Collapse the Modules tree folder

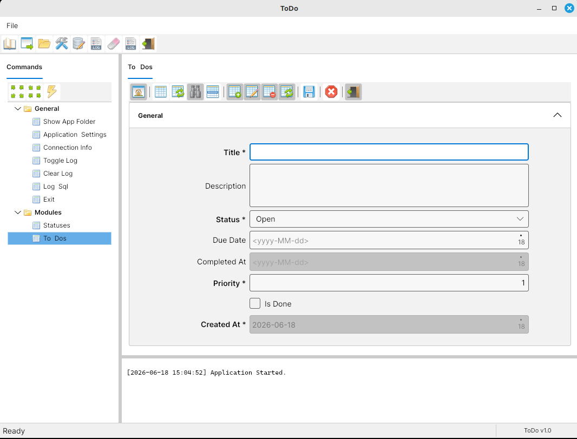coord(18,212)
